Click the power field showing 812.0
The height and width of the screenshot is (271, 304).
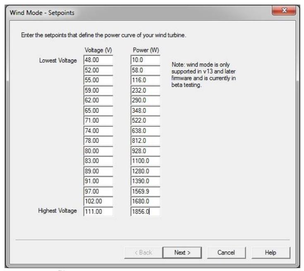coord(145,141)
